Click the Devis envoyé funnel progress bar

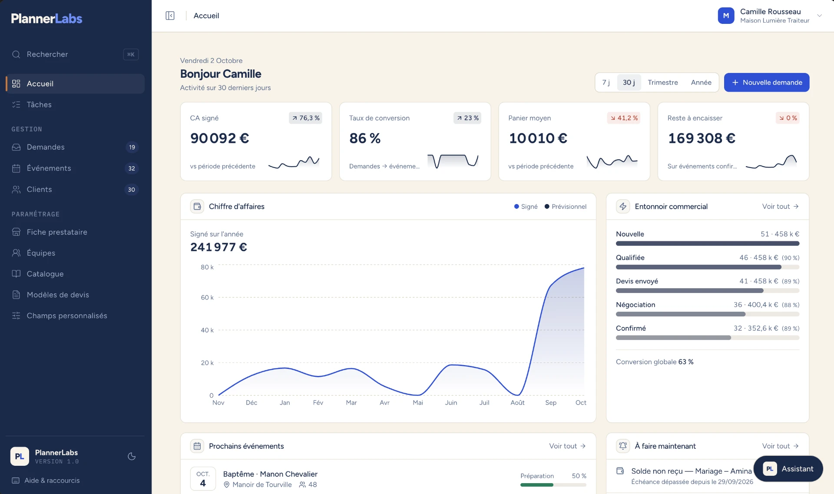(708, 290)
